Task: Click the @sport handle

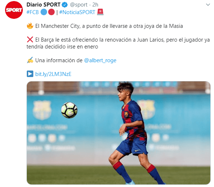Action: (x=79, y=5)
